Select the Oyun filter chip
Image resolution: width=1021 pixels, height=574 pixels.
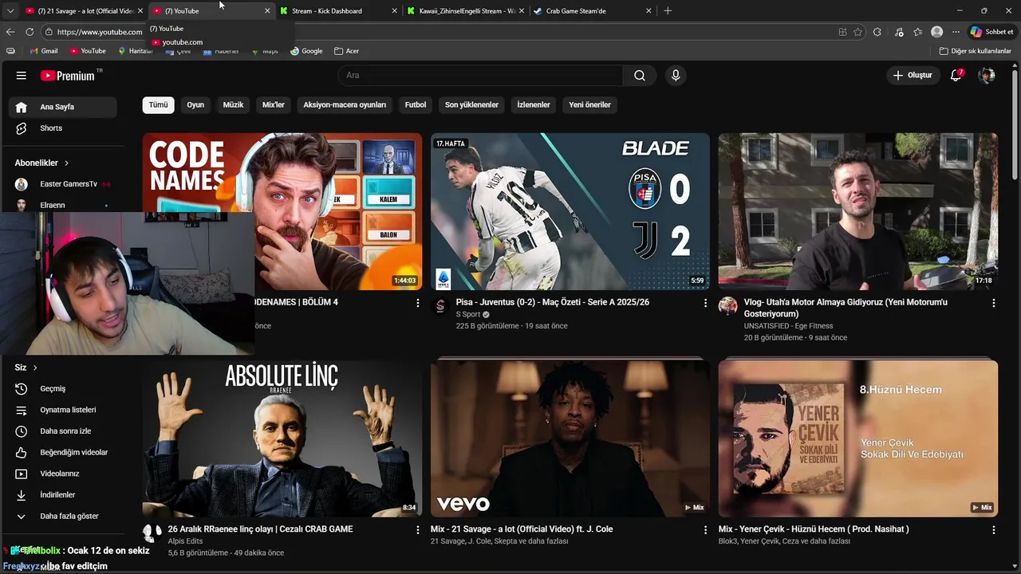point(195,104)
